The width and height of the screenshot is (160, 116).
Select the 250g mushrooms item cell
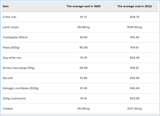[14, 98]
